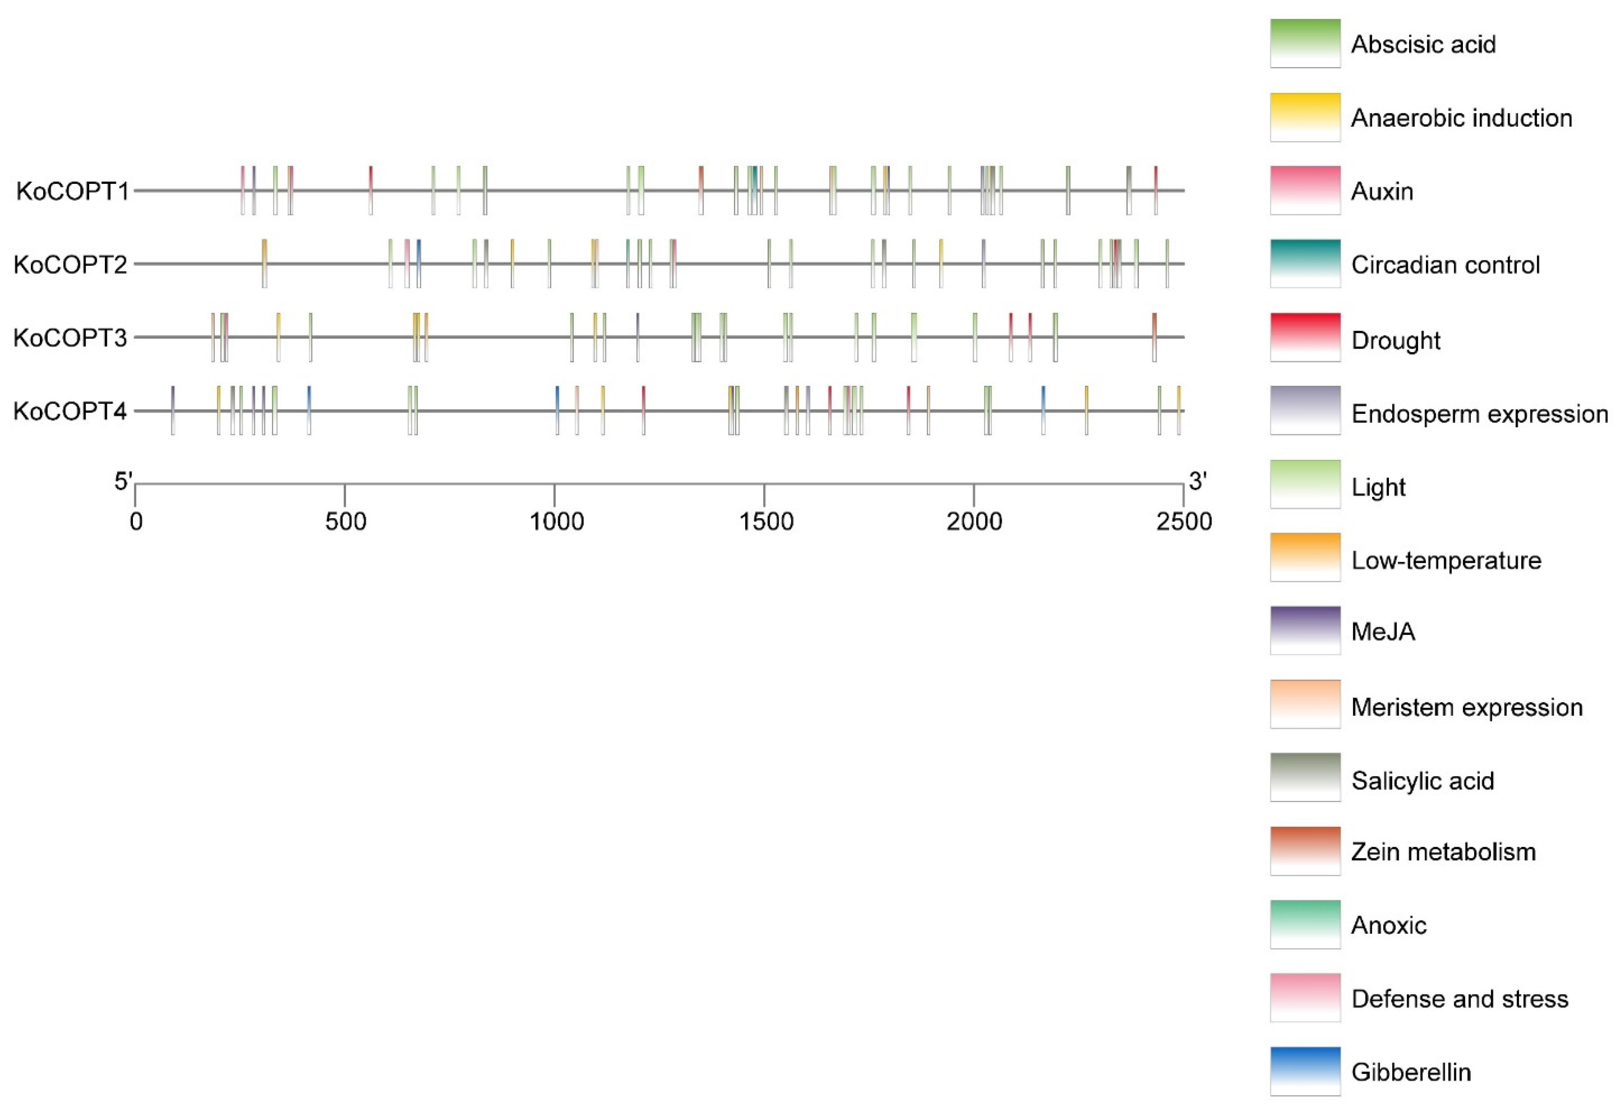Click the teal Circadian control marker on KoCOPT1
The image size is (1616, 1113).
(x=755, y=190)
